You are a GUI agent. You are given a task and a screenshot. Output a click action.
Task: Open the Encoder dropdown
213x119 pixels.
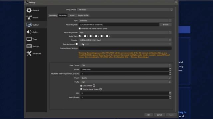tap(125, 40)
